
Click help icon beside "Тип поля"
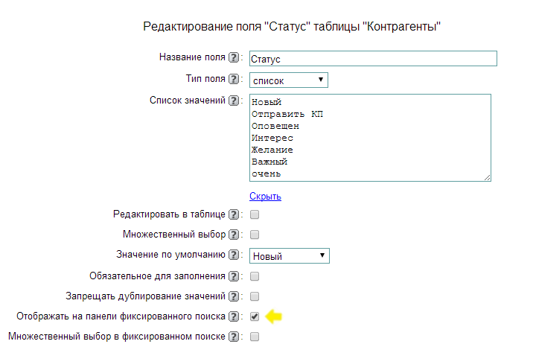click(x=234, y=79)
